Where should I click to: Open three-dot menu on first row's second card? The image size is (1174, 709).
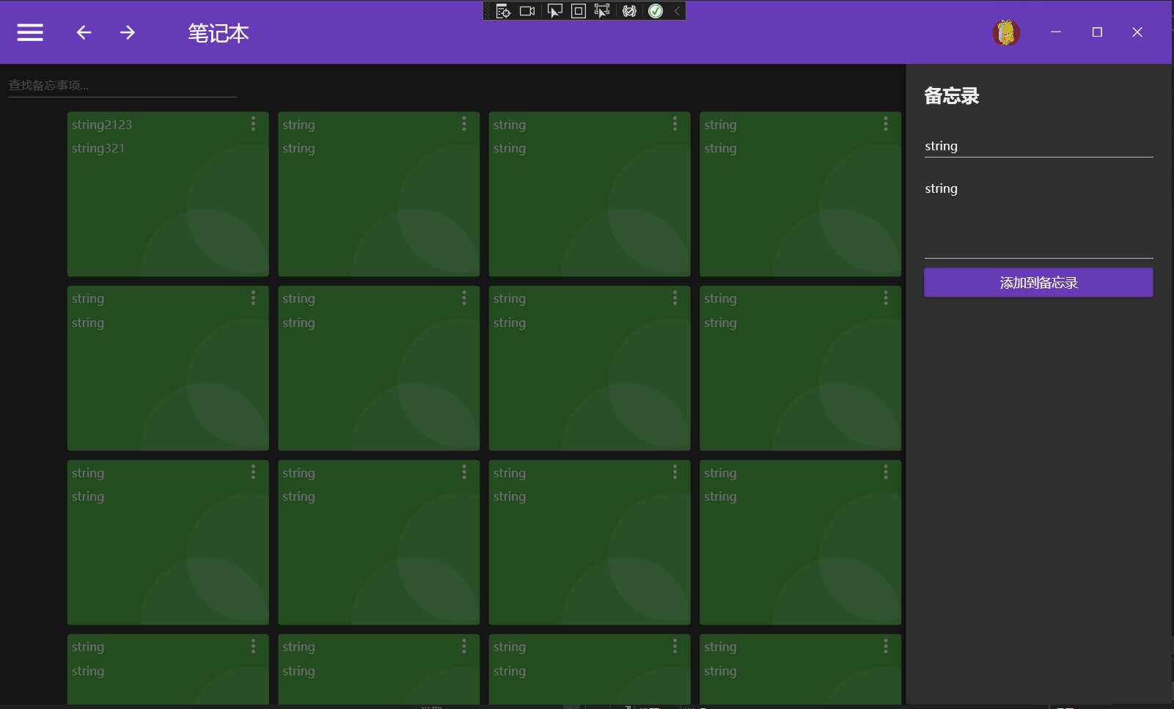click(x=464, y=124)
